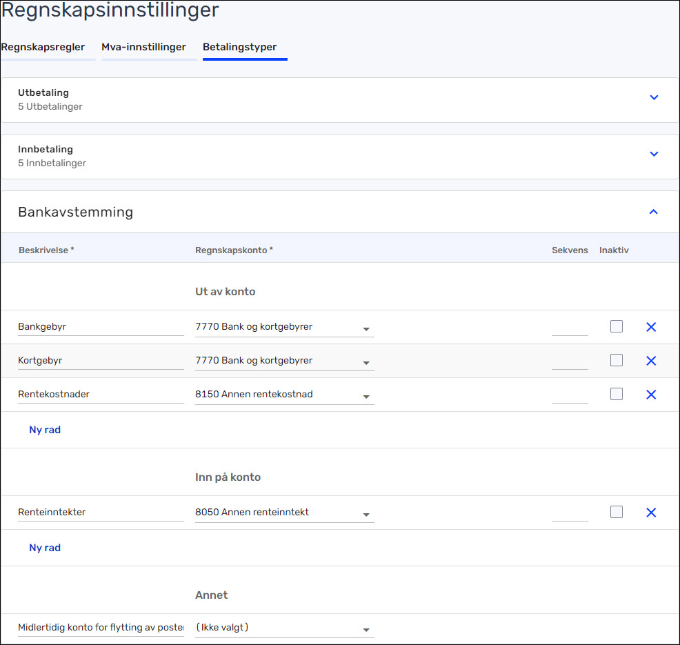This screenshot has width=680, height=645.
Task: Toggle the Inaktiv checkbox for Kortgebyr
Action: tap(617, 360)
